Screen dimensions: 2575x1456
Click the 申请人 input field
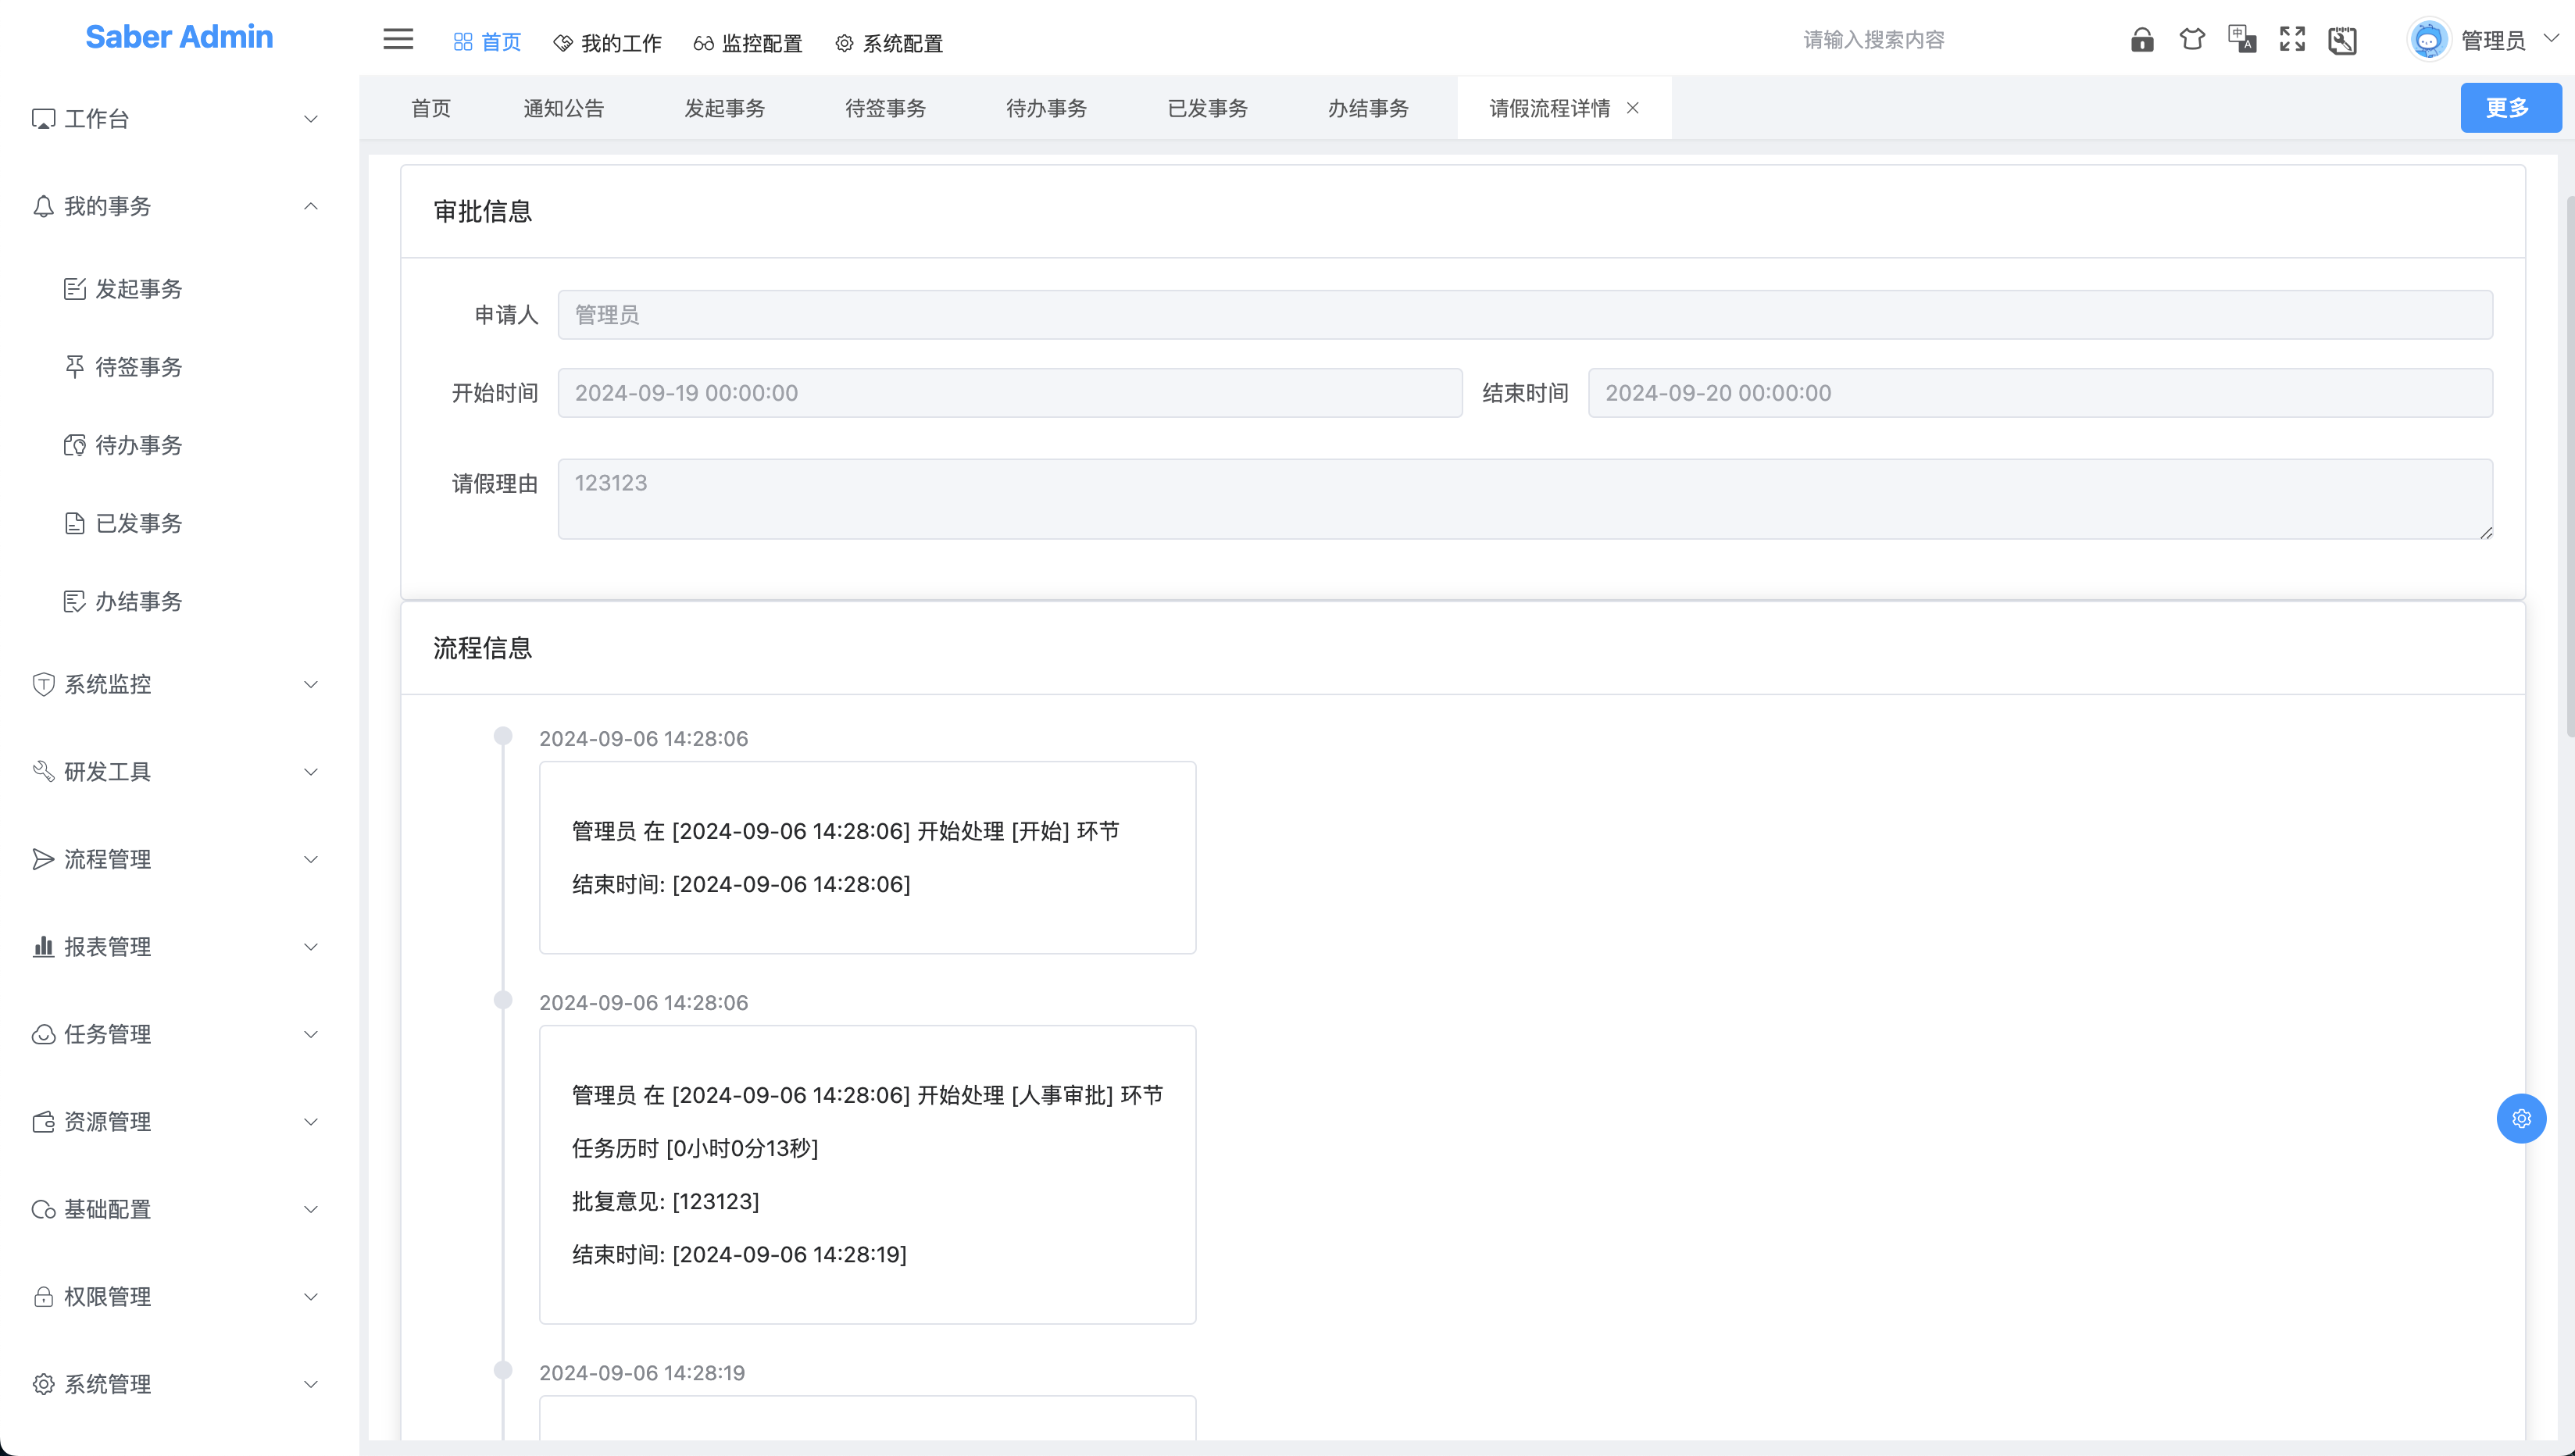(x=1525, y=315)
